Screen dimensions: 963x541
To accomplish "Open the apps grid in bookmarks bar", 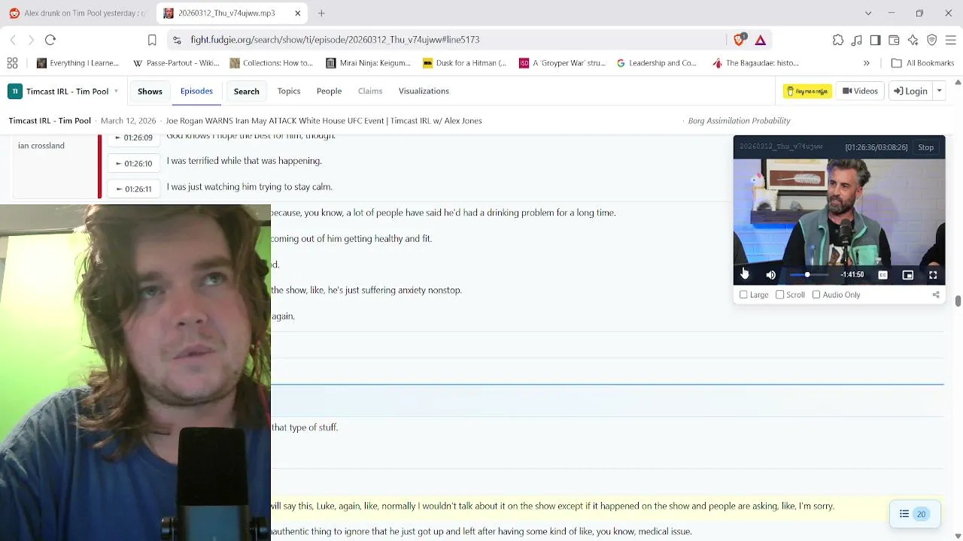I will pyautogui.click(x=12, y=63).
